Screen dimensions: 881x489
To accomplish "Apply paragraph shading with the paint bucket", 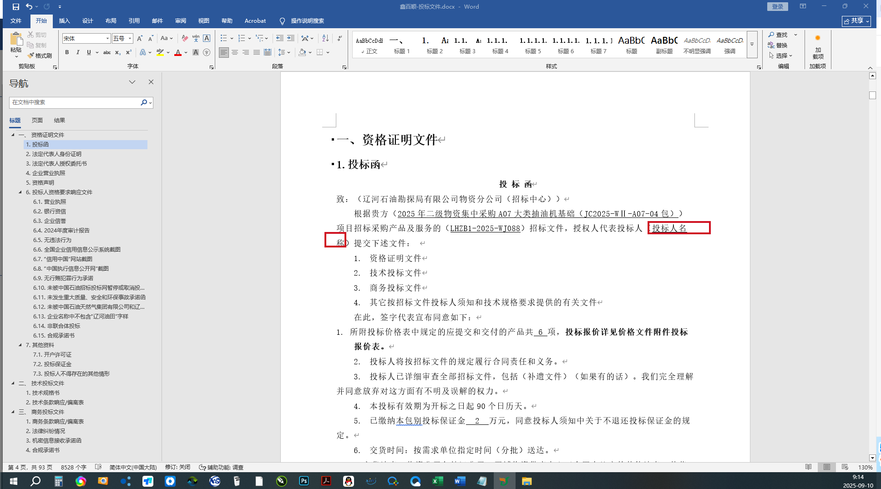I will (x=302, y=52).
